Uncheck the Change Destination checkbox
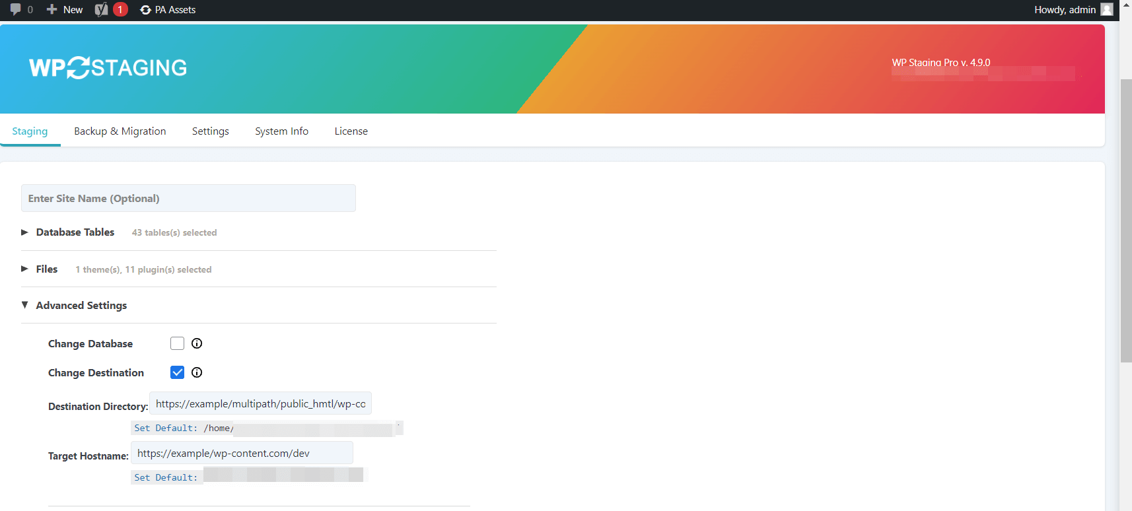This screenshot has width=1132, height=511. pos(177,372)
